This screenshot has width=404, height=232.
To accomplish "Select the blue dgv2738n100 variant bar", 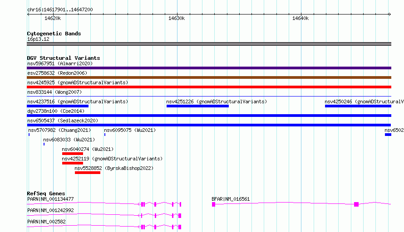I will coord(209,116).
